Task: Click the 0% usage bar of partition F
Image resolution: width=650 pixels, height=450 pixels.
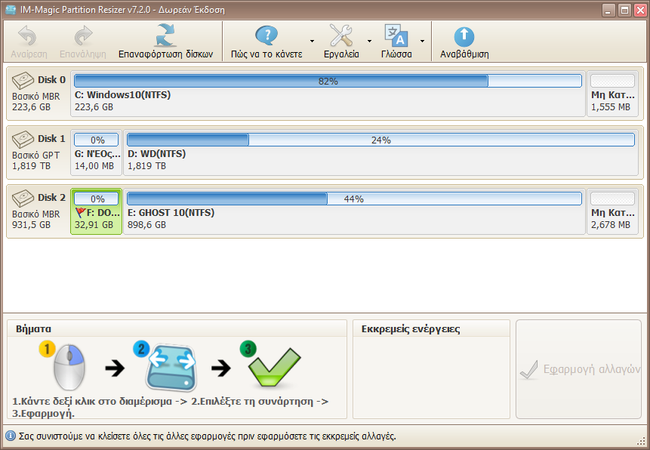Action: pos(96,199)
